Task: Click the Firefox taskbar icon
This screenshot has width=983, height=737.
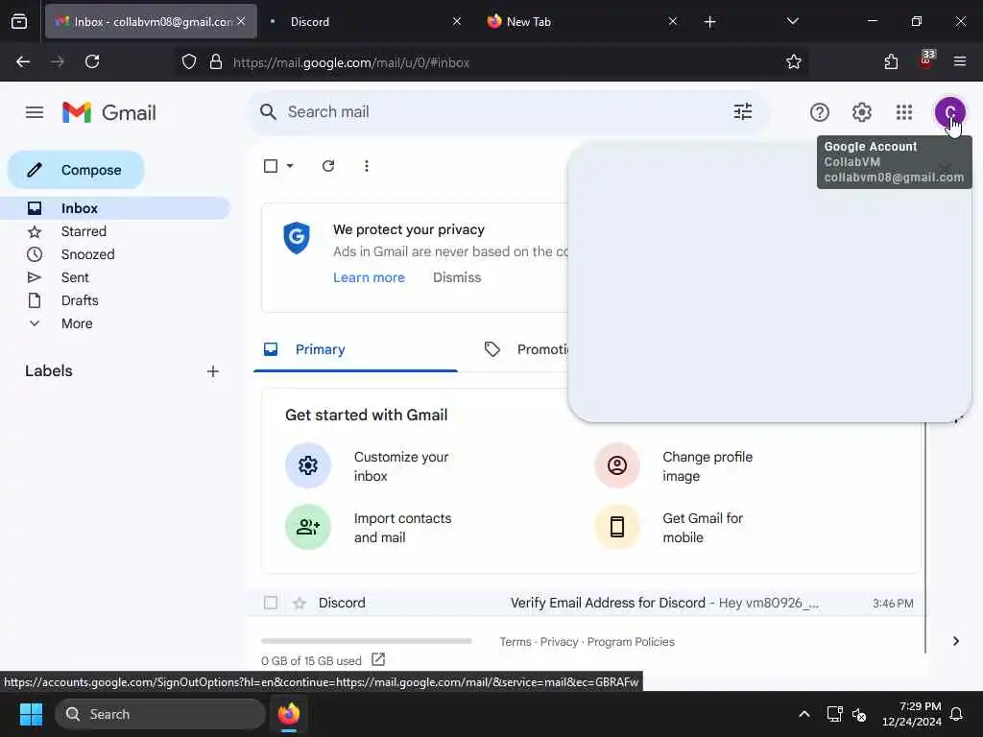Action: [x=289, y=714]
